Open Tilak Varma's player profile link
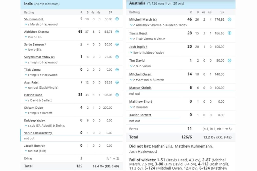 [x=32, y=70]
